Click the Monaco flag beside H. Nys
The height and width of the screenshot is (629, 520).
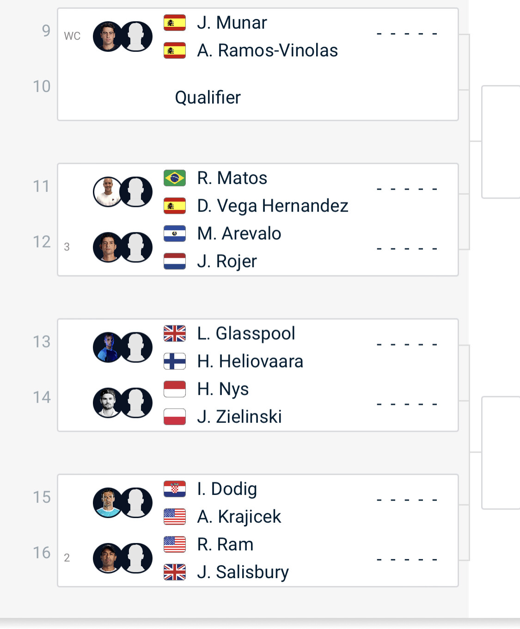[175, 389]
